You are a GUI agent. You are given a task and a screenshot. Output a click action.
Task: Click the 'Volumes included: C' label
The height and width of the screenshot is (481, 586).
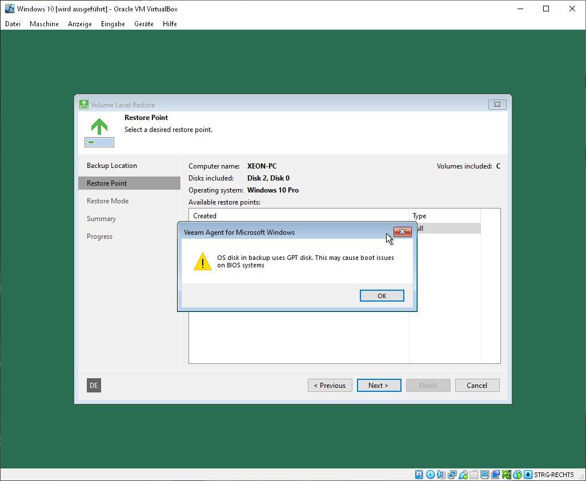(x=468, y=166)
